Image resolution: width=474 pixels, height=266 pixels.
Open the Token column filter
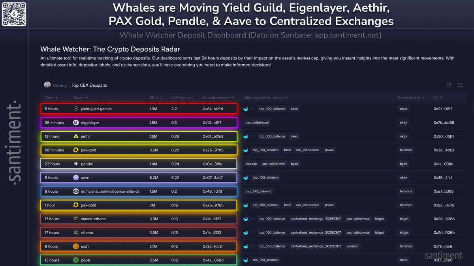point(87,98)
